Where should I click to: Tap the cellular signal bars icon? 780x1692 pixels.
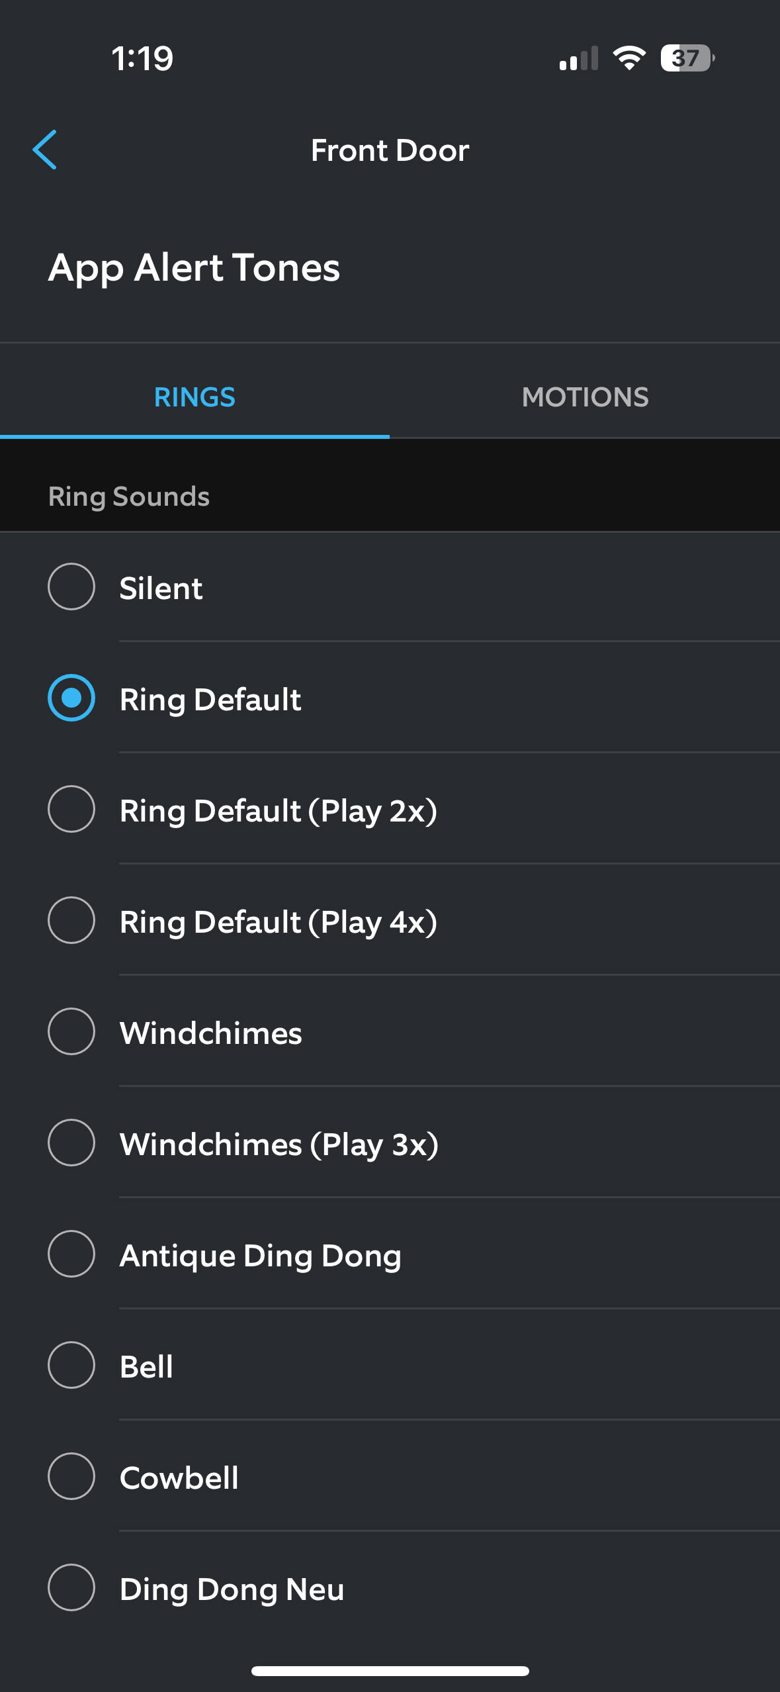[x=578, y=58]
